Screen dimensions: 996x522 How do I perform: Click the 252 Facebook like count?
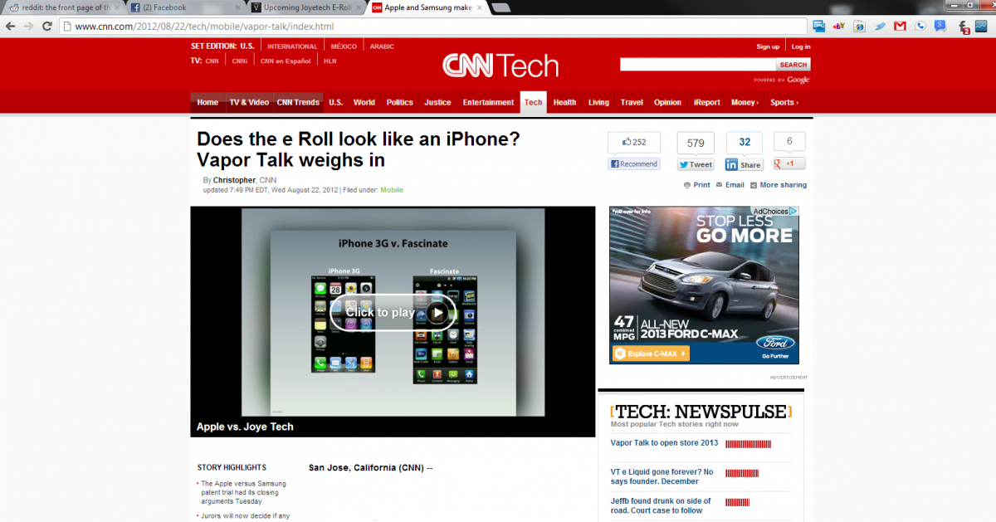click(x=634, y=143)
